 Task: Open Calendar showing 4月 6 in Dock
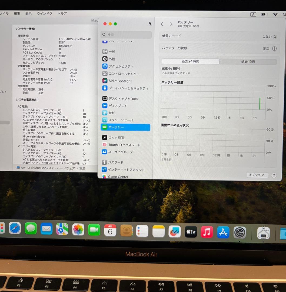pos(110,230)
